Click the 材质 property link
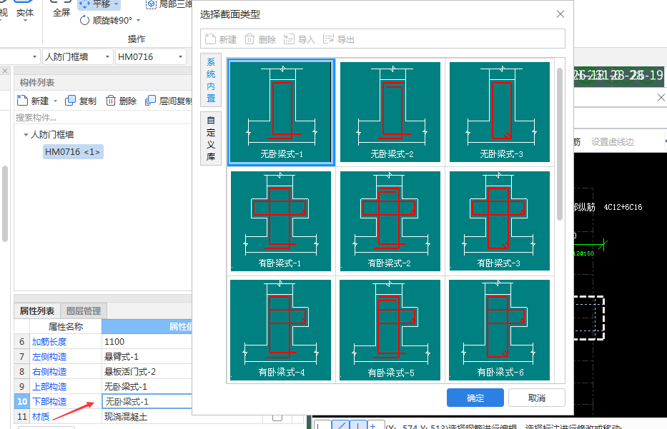This screenshot has width=667, height=429. 41,417
